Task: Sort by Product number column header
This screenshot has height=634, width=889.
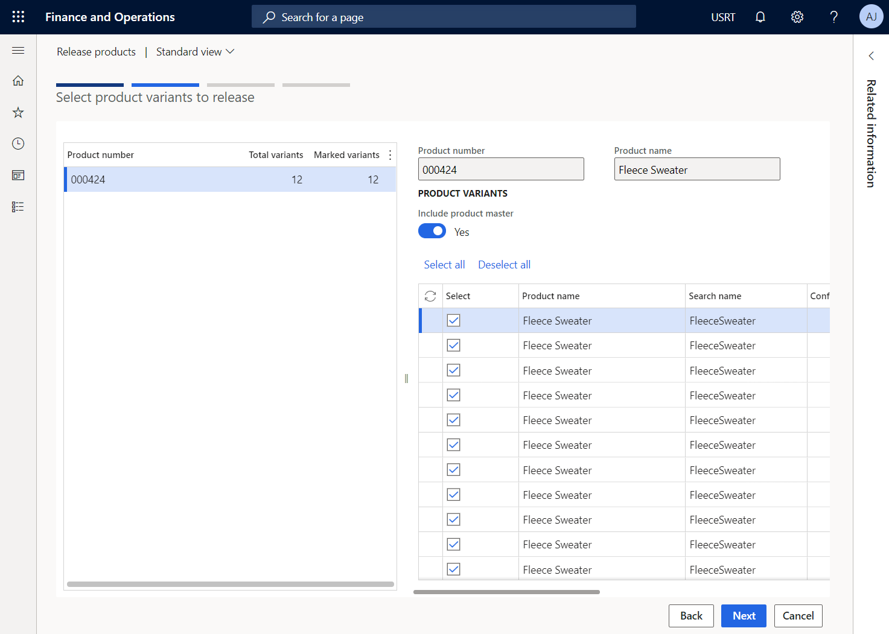Action: click(101, 155)
